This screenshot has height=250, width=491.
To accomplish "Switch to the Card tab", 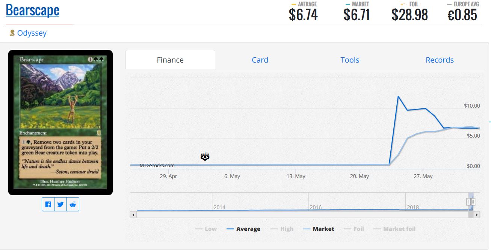I will pos(260,60).
